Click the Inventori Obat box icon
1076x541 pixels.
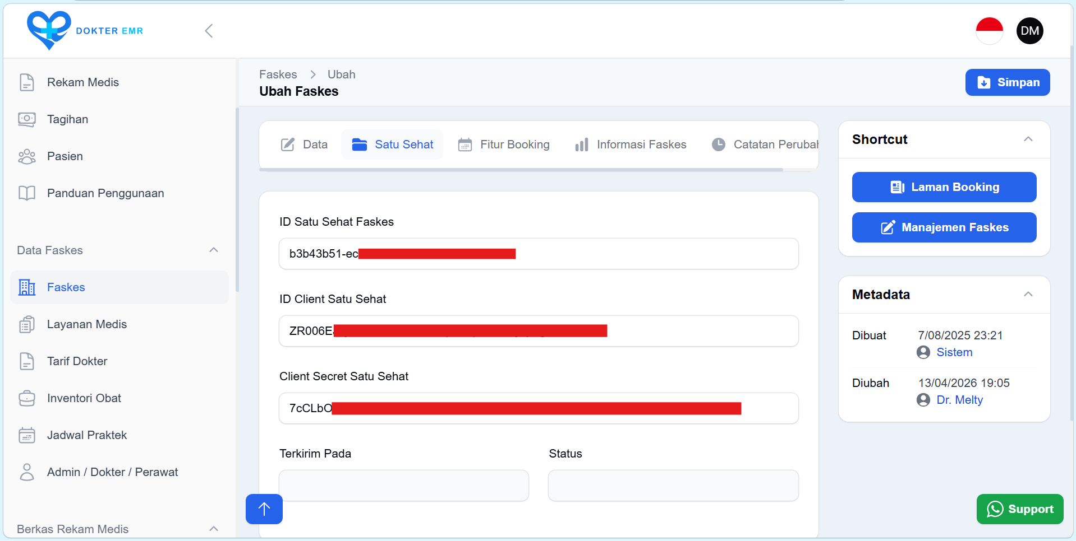coord(27,398)
